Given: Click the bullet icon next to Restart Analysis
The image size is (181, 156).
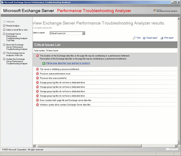Looking at the screenshot, I should point(4,26).
